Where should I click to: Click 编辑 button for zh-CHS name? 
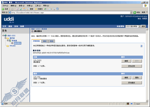[126, 61]
